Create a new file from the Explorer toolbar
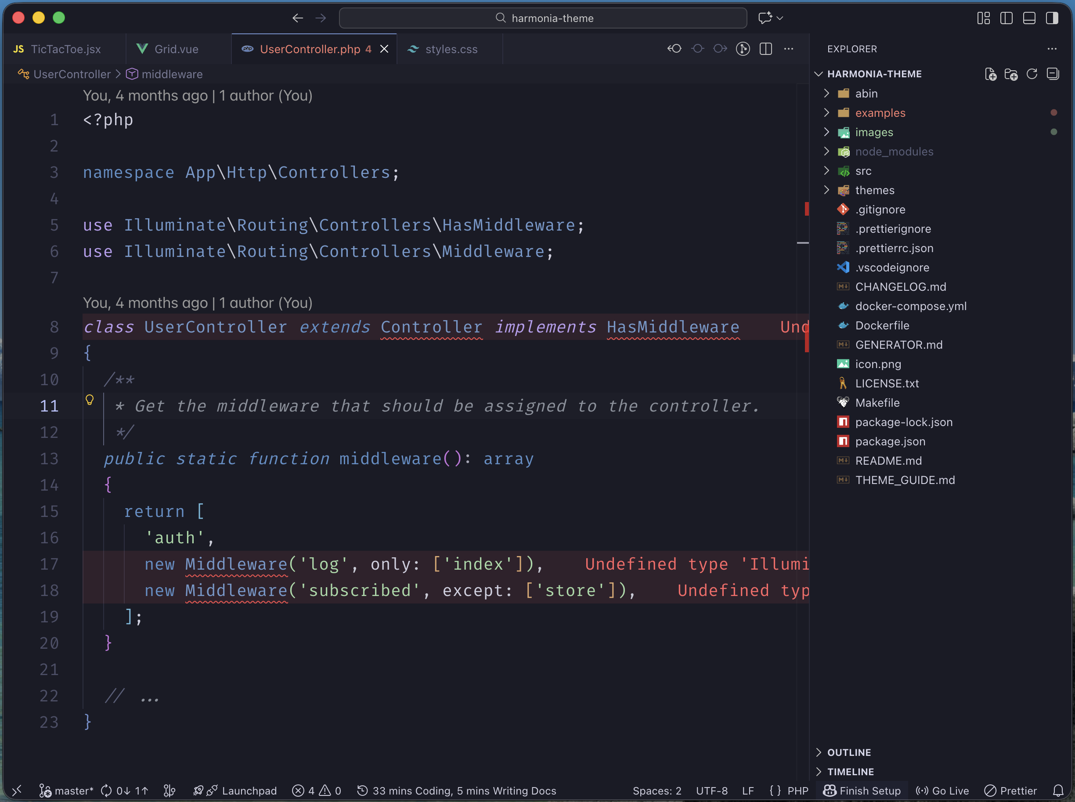The height and width of the screenshot is (802, 1075). click(x=990, y=74)
